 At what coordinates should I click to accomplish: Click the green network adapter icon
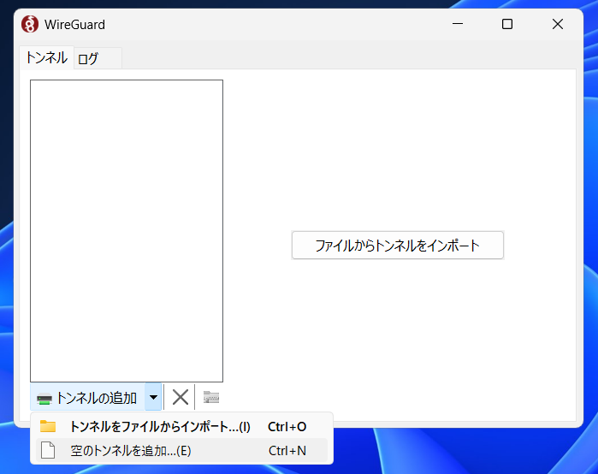44,399
